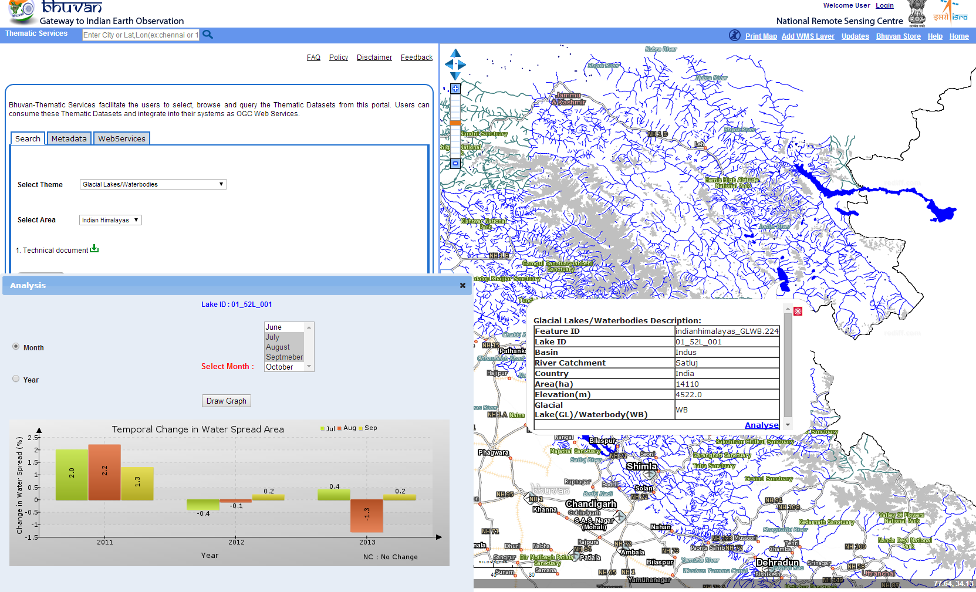
Task: Zoom out with the minus button
Action: [x=455, y=164]
